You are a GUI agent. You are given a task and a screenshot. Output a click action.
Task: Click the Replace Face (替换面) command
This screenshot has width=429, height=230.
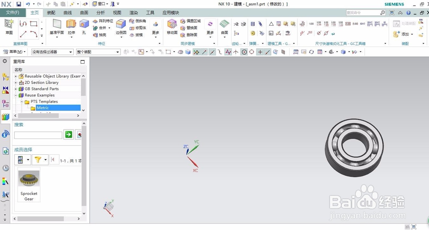(x=189, y=28)
